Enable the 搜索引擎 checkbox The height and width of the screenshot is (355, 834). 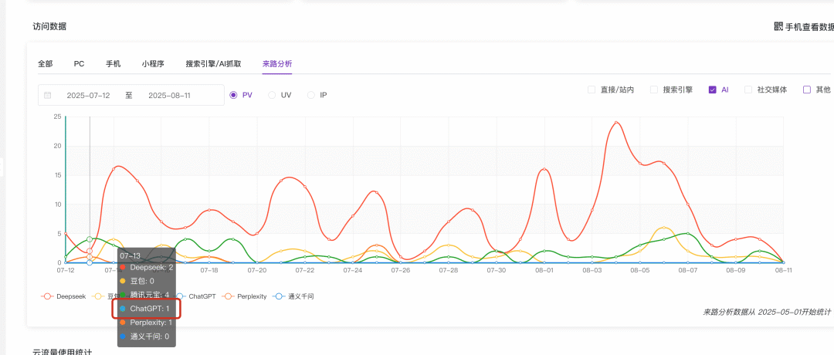[x=654, y=90]
